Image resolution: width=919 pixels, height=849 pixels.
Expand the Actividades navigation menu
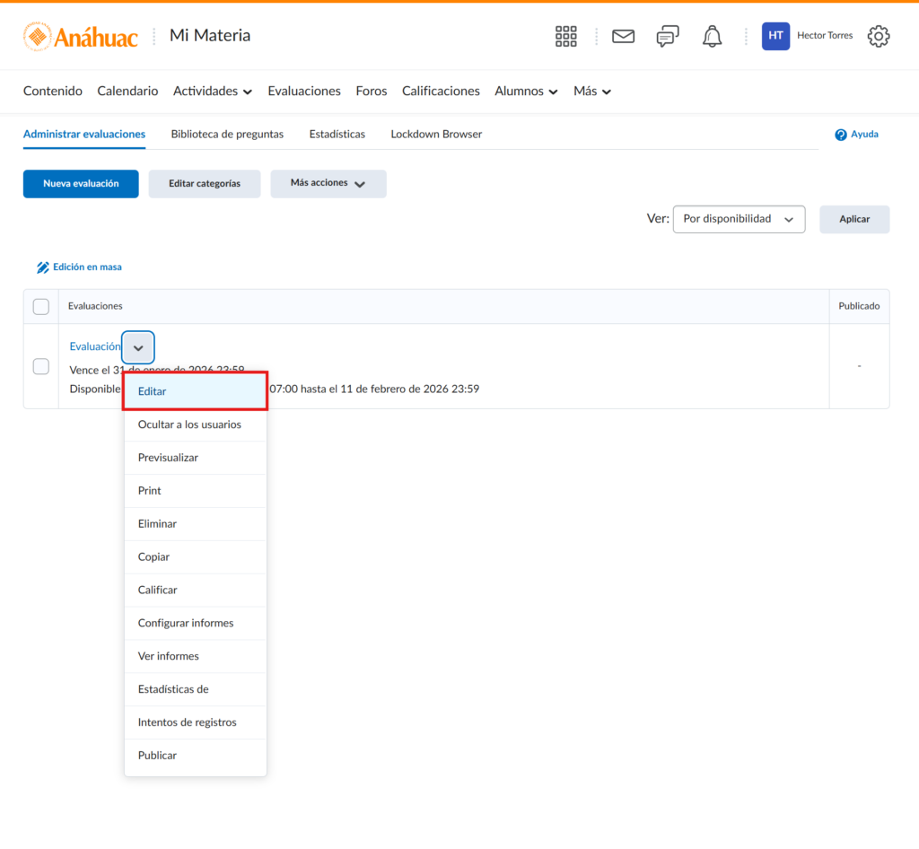pos(213,92)
